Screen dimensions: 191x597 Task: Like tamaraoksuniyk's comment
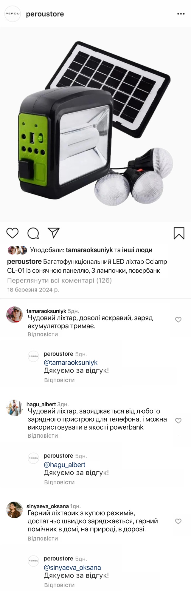pos(178,320)
